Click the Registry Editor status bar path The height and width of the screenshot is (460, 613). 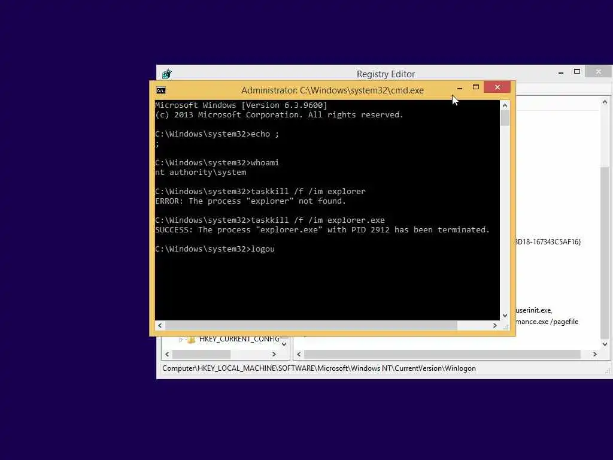click(319, 368)
